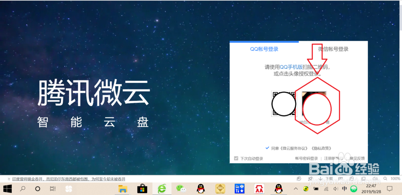Expand the news ticker chevron beside the headline

9,179
